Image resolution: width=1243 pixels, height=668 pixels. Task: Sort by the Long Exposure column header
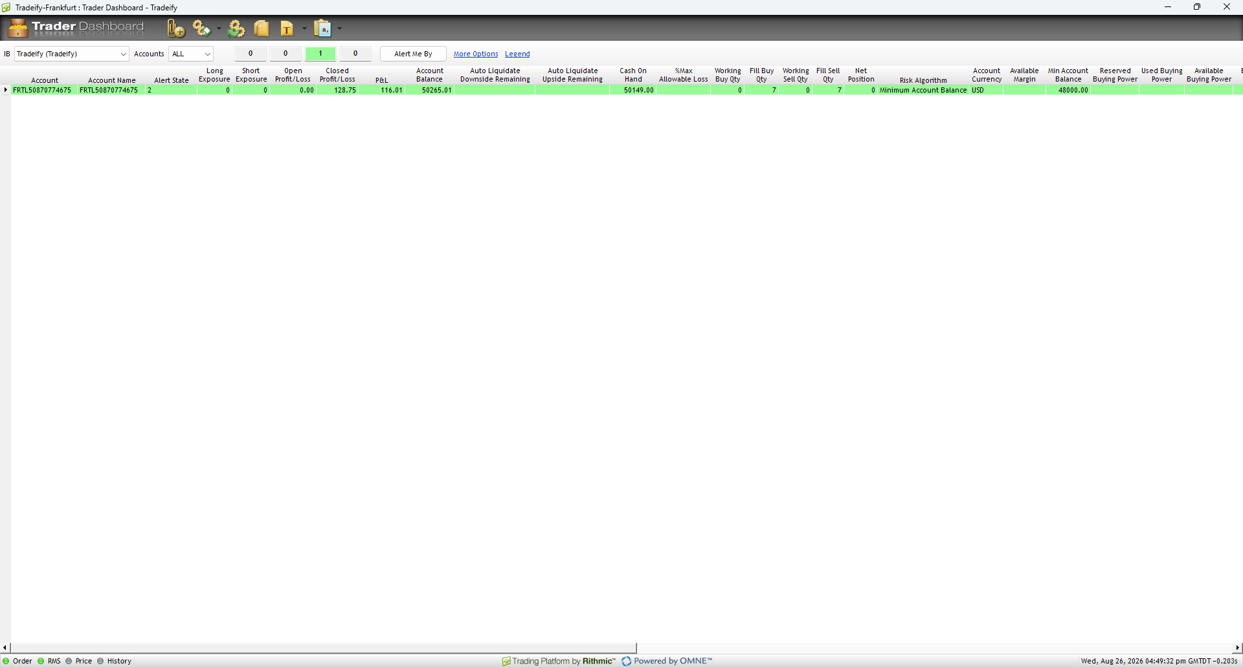tap(214, 75)
